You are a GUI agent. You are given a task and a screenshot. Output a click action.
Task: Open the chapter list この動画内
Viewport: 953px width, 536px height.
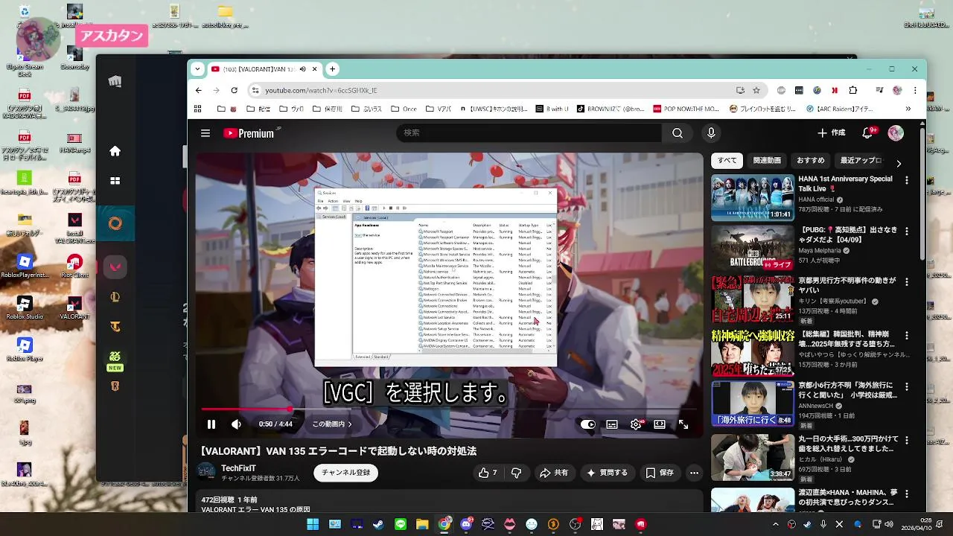[x=332, y=424]
